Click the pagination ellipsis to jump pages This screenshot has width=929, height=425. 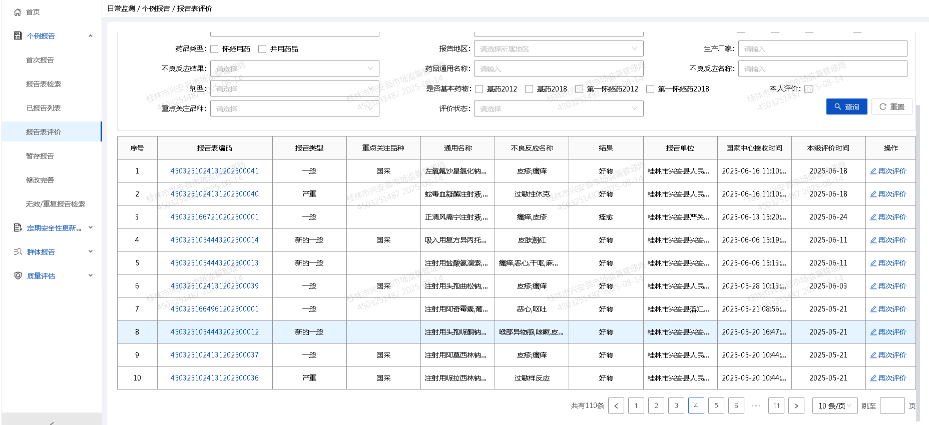[x=756, y=405]
